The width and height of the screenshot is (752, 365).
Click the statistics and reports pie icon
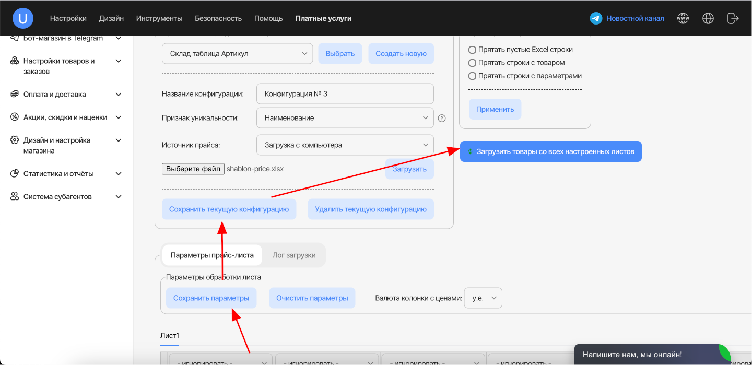pos(15,174)
